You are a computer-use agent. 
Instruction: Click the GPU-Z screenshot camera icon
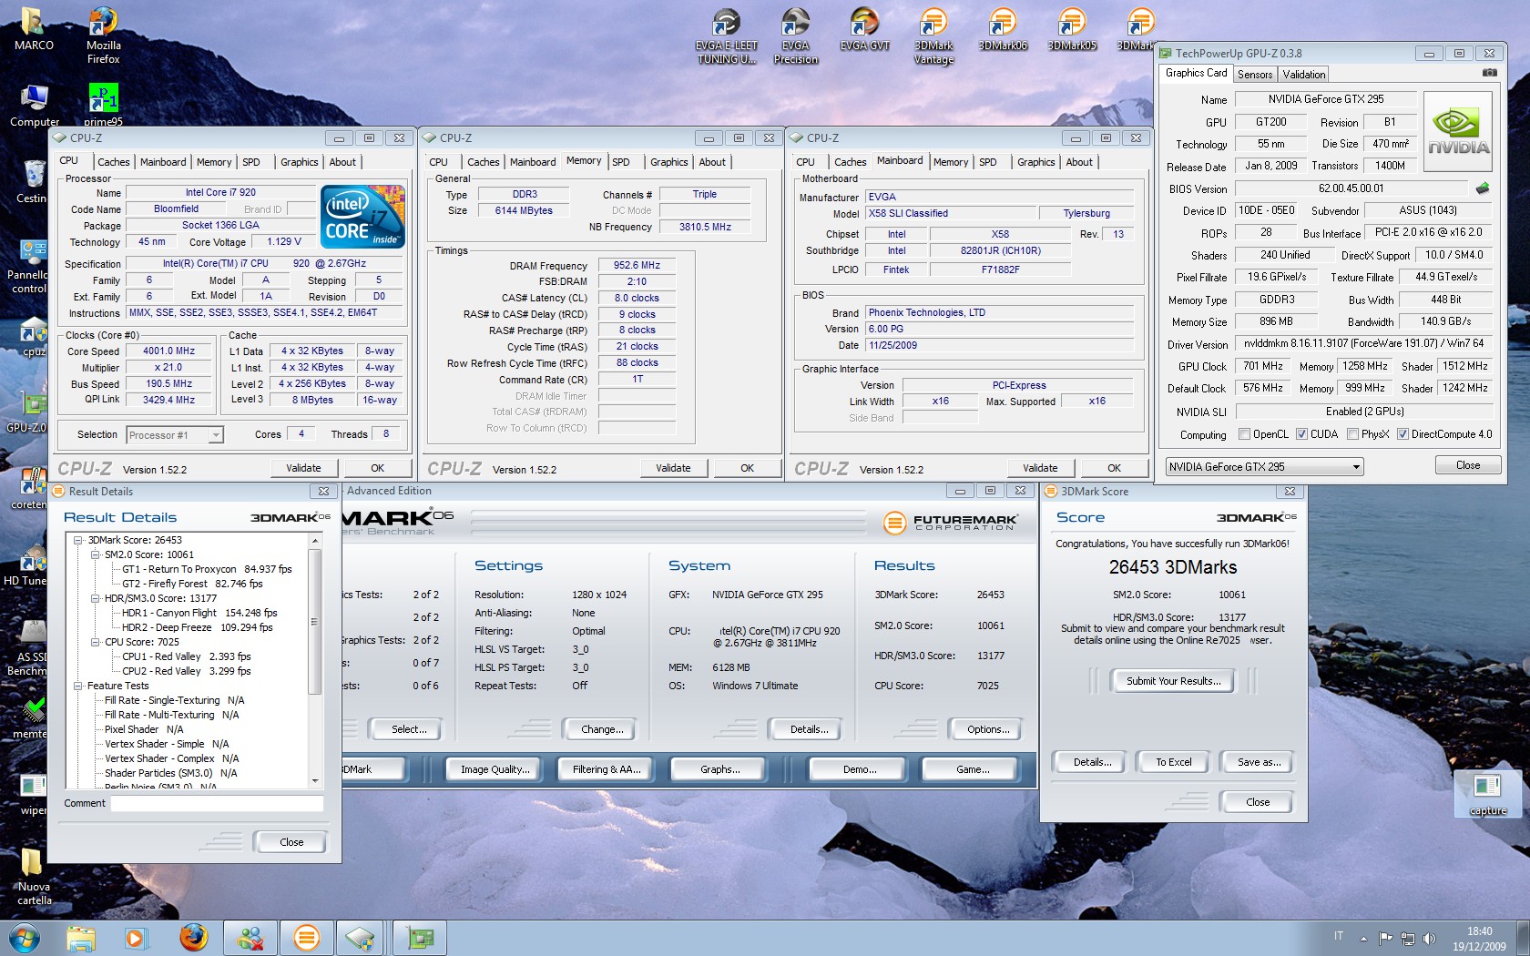(1489, 73)
